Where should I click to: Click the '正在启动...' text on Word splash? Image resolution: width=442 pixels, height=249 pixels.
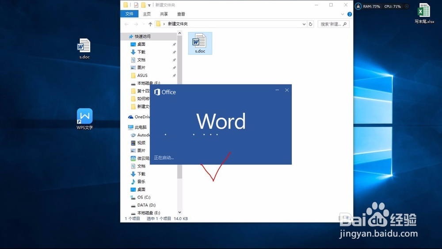click(x=164, y=157)
